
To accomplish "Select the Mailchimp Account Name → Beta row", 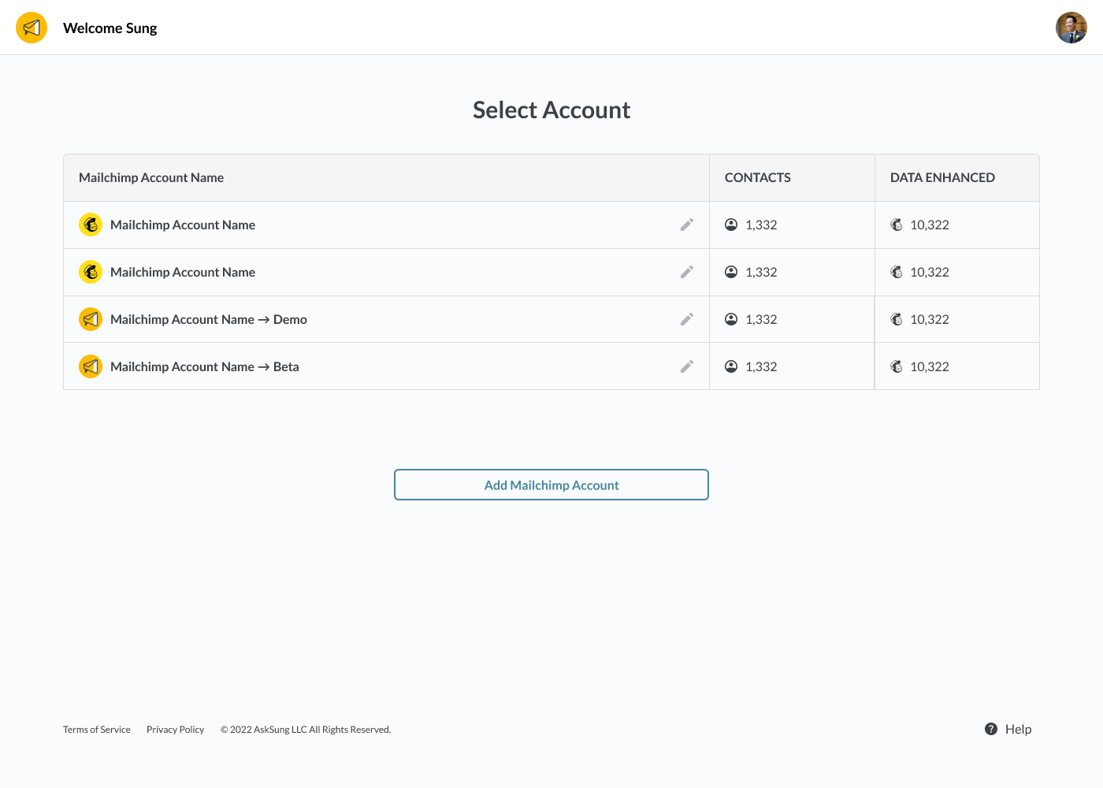I will click(x=205, y=366).
